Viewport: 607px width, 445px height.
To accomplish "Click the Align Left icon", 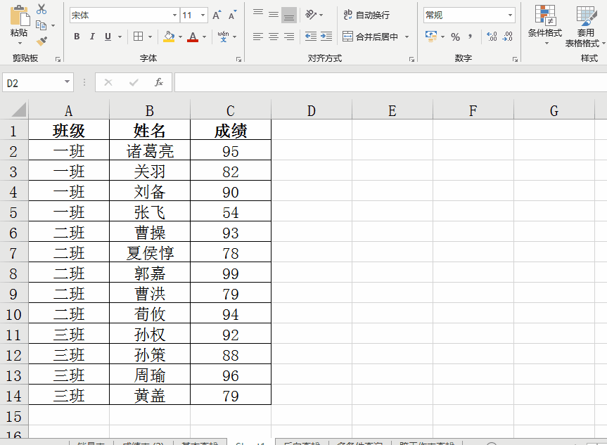I will [258, 37].
